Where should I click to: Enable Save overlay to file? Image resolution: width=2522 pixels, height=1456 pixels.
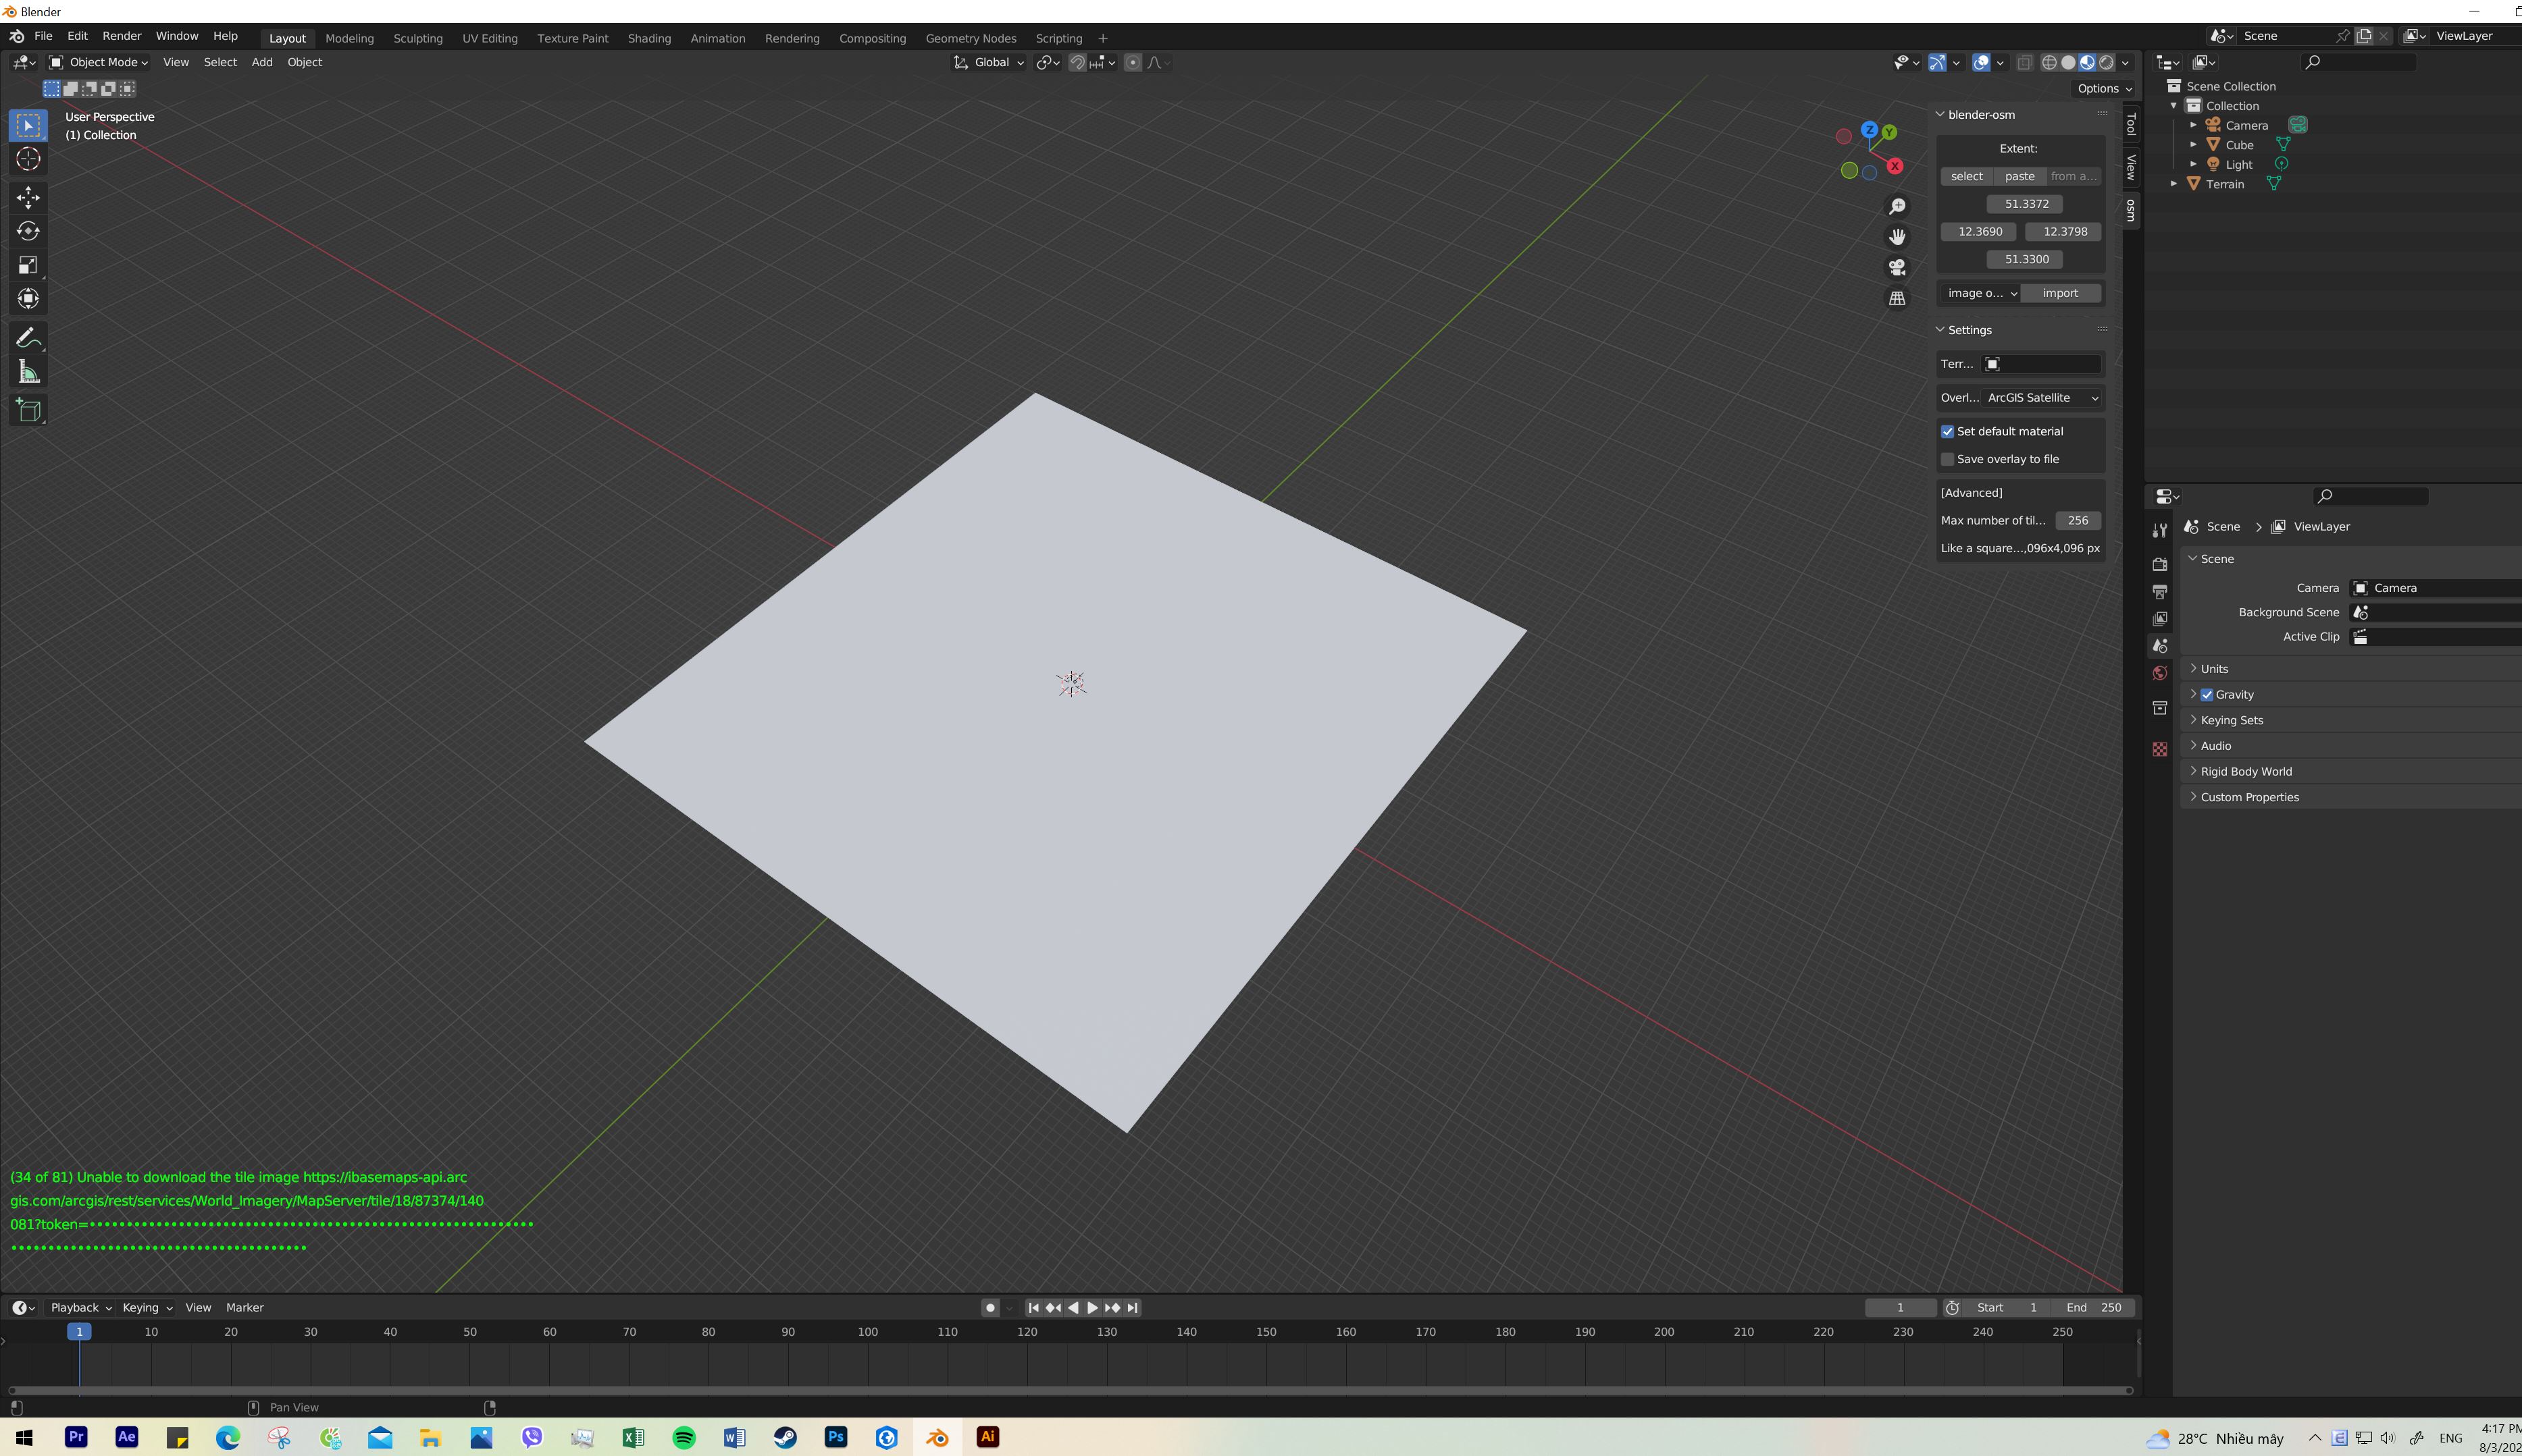tap(1948, 459)
